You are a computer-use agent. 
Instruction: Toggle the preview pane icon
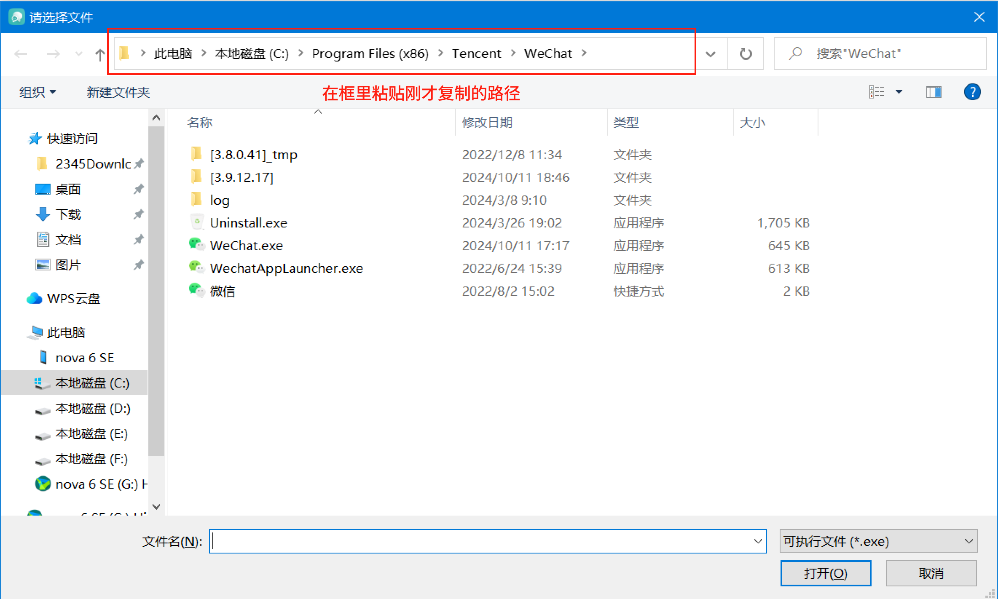[934, 92]
